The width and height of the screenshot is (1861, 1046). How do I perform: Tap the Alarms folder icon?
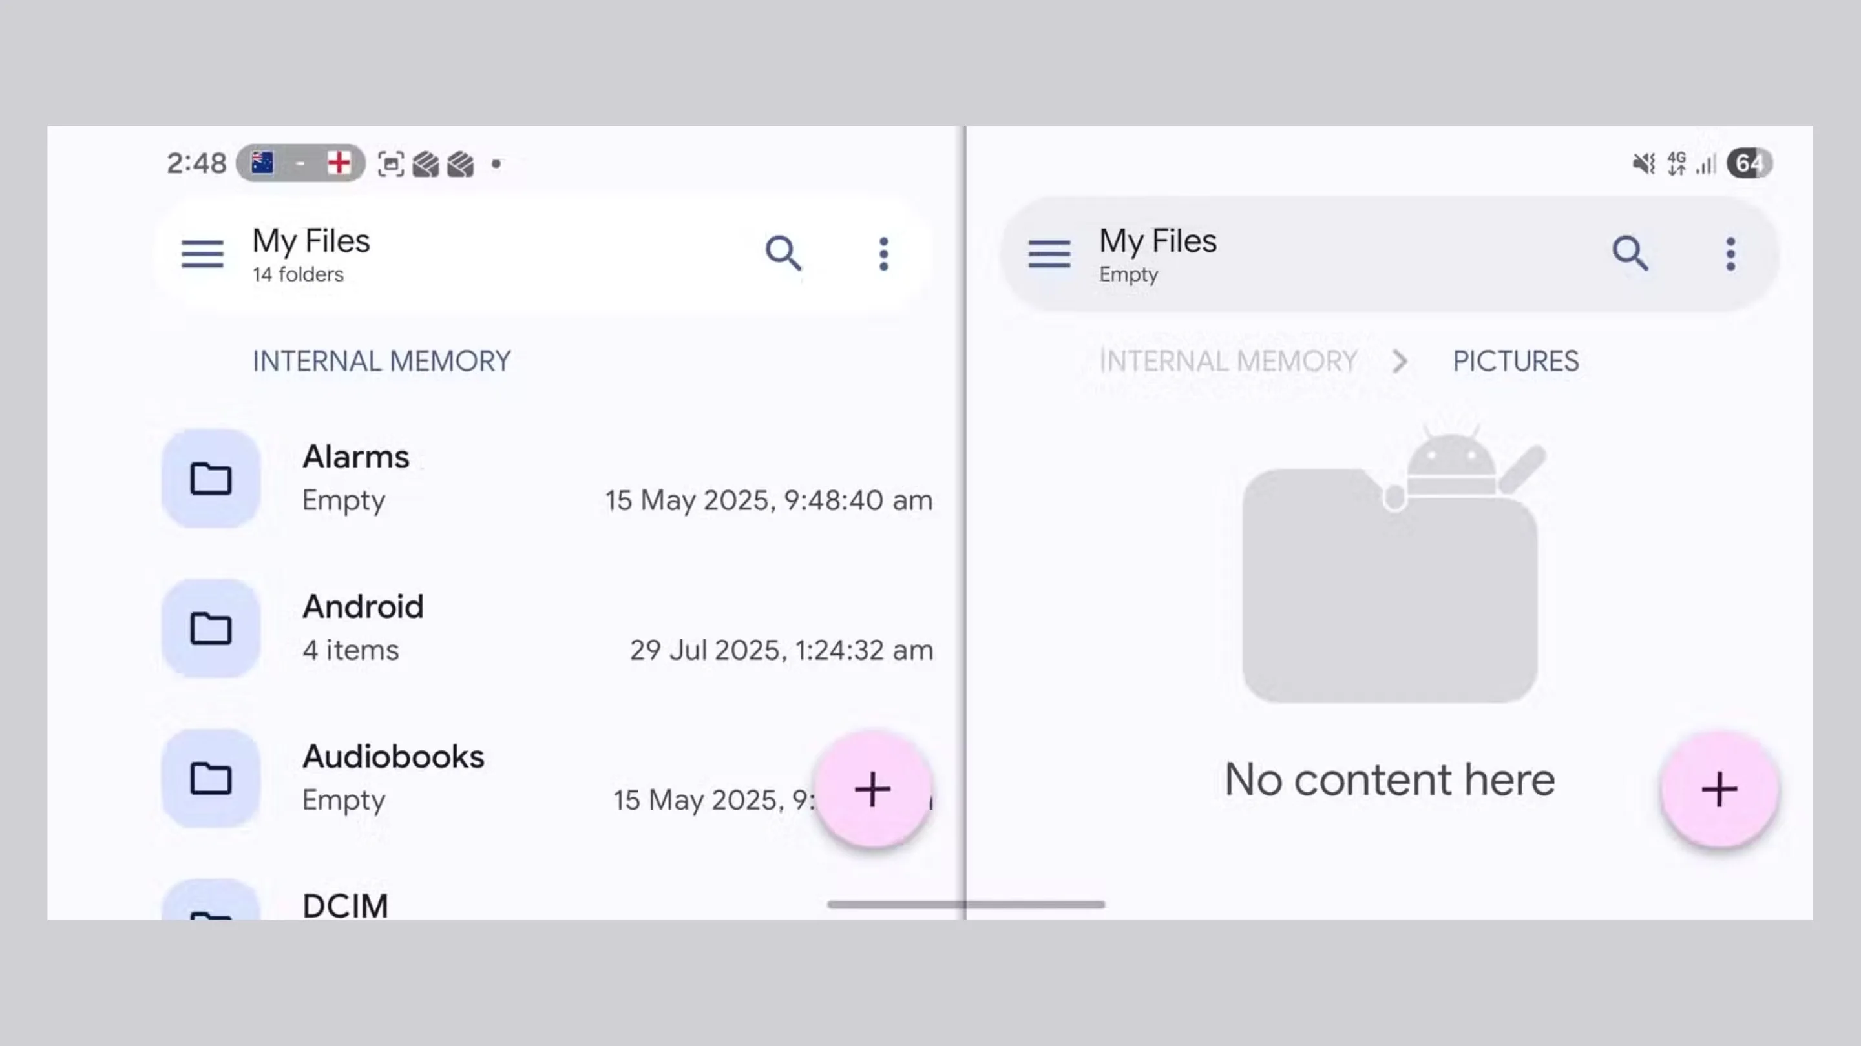coord(210,478)
